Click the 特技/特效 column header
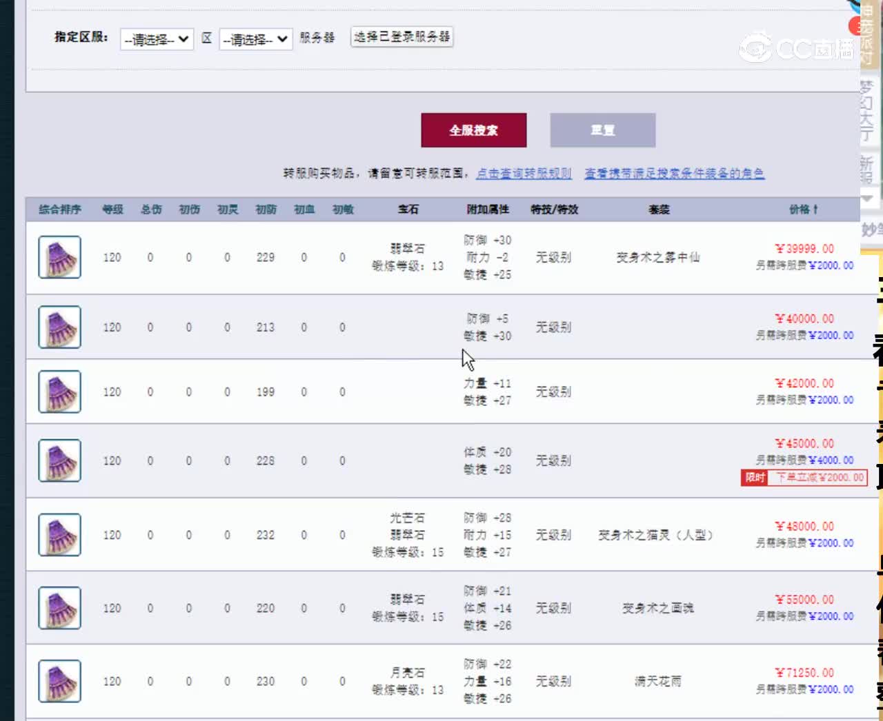The height and width of the screenshot is (721, 883). coord(554,210)
